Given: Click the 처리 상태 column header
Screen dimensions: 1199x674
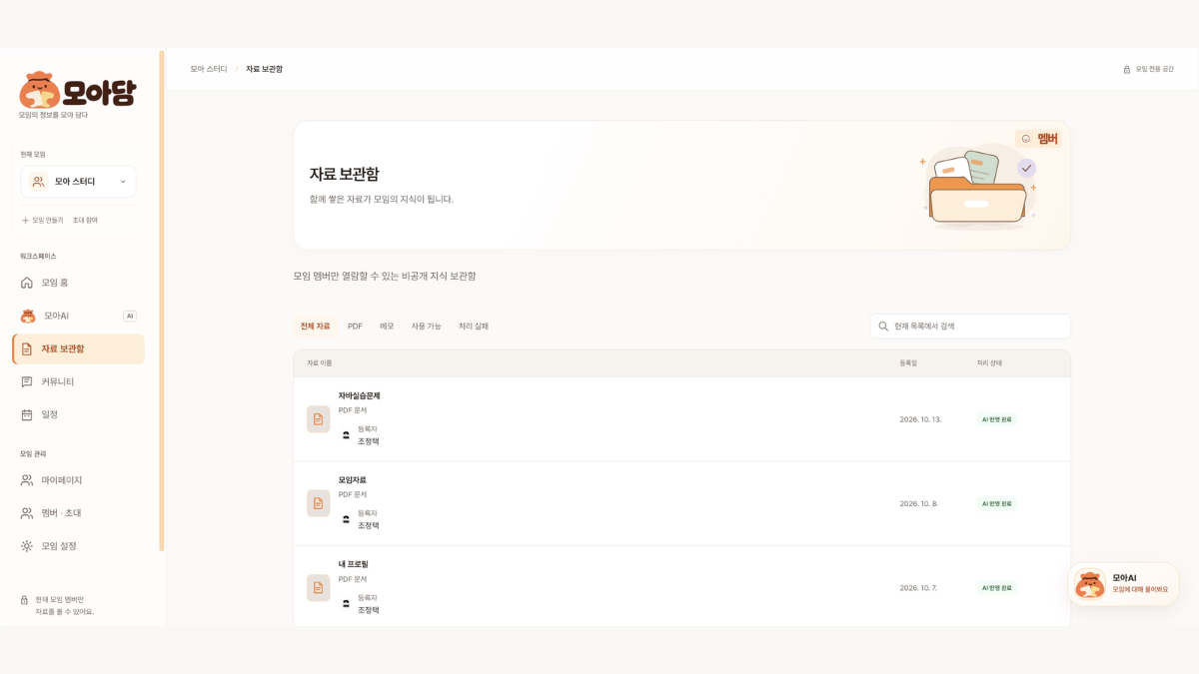Looking at the screenshot, I should click(x=989, y=363).
